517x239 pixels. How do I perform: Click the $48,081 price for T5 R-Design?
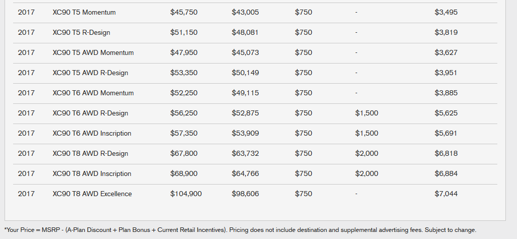(245, 32)
